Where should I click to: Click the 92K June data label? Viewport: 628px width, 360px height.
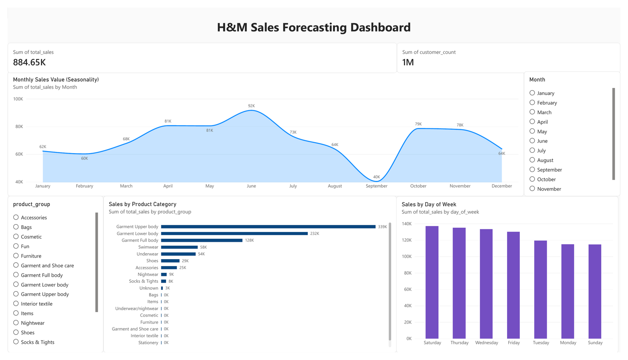[252, 106]
